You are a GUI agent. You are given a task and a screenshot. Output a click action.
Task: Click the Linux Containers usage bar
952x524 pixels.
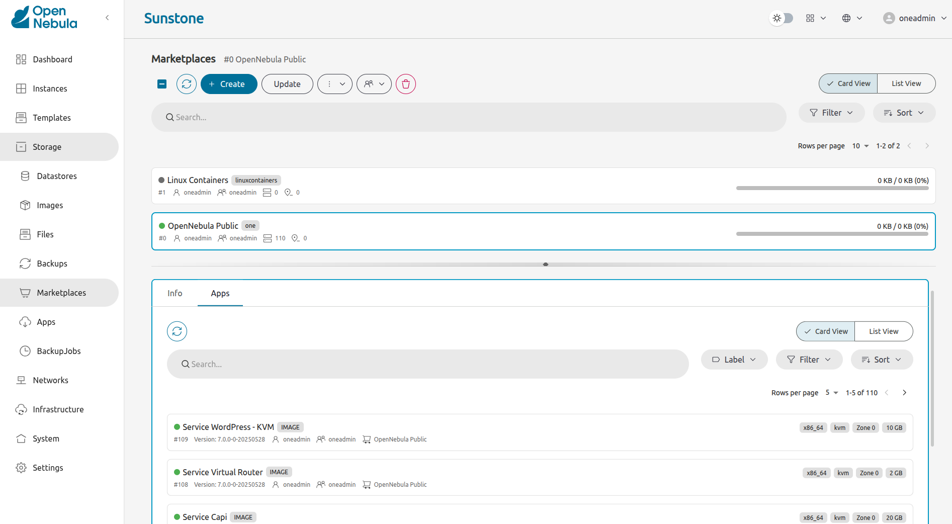(832, 188)
